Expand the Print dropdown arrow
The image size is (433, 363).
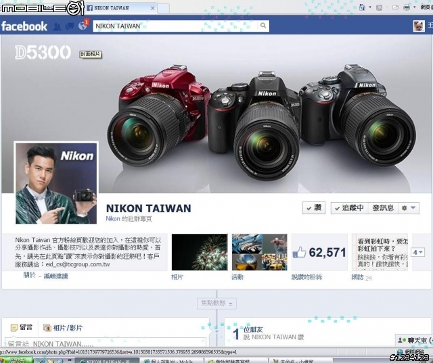[414, 7]
